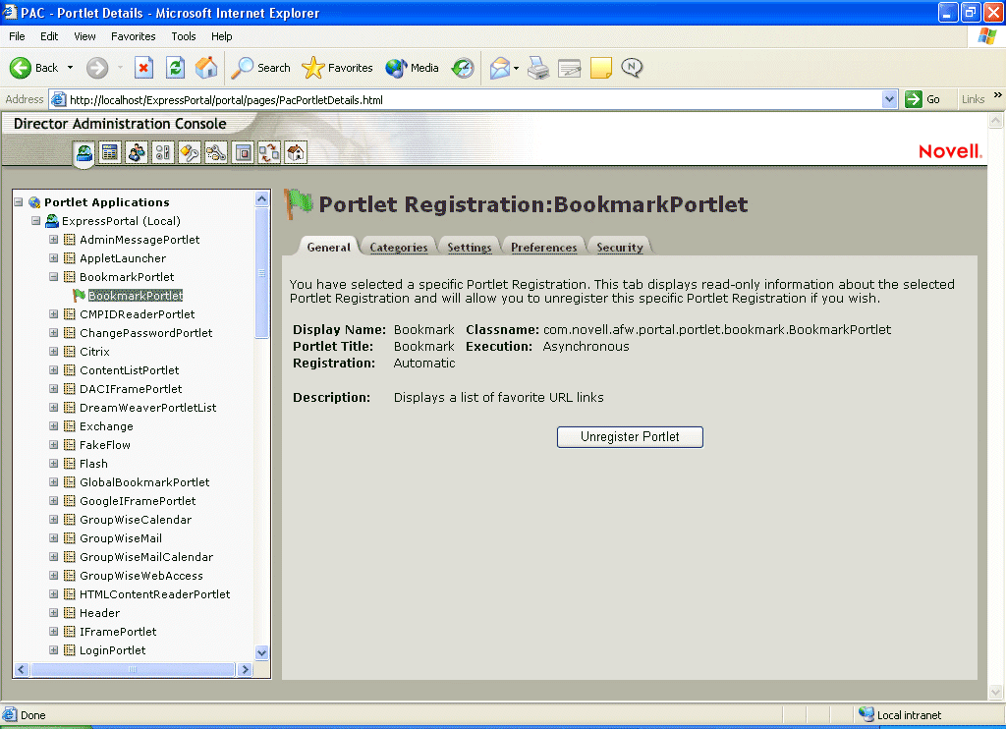Click the Stop icon in the browser toolbar
1006x729 pixels.
coord(143,68)
